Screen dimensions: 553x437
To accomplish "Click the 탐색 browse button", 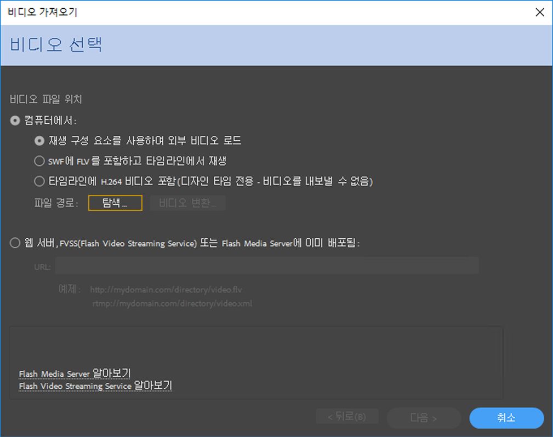I will (115, 203).
